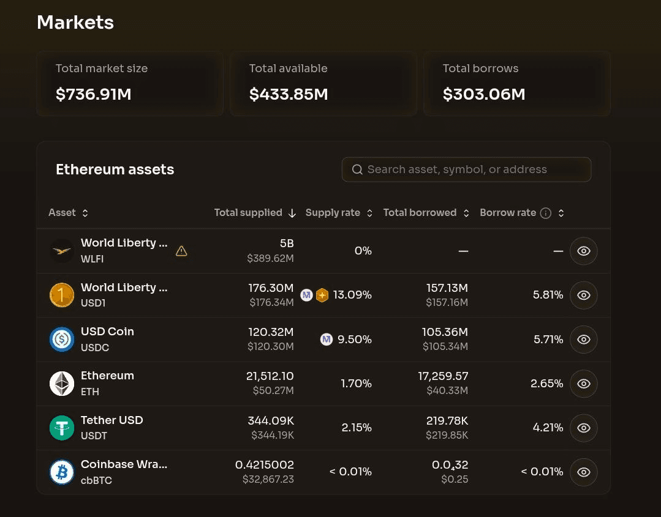Focus the Search asset input field
The width and height of the screenshot is (661, 517).
pyautogui.click(x=466, y=169)
